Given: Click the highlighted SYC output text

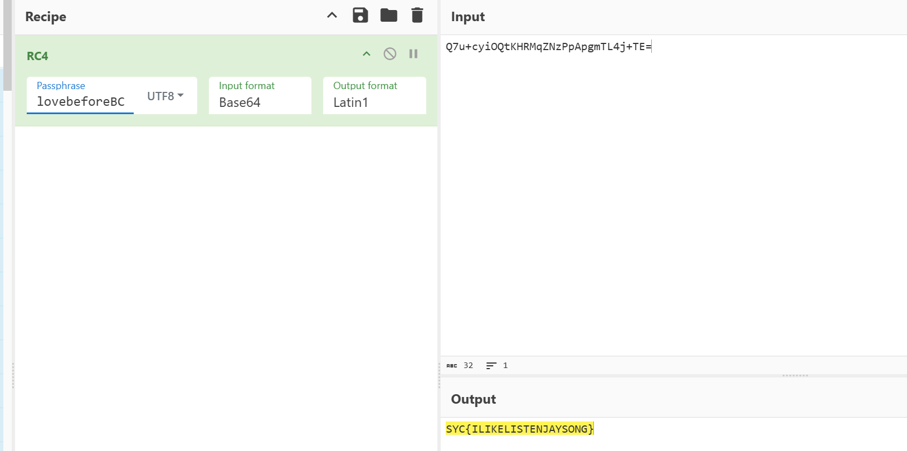Looking at the screenshot, I should click(519, 429).
